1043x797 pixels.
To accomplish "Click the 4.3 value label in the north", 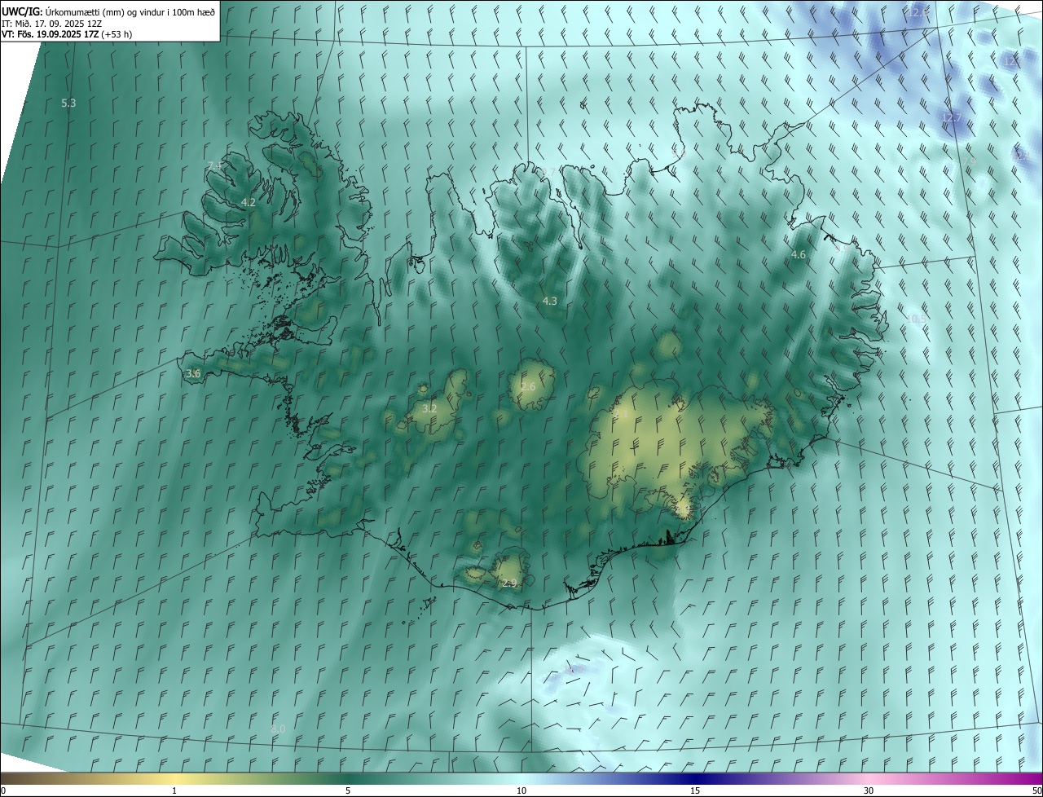I will click(x=550, y=301).
